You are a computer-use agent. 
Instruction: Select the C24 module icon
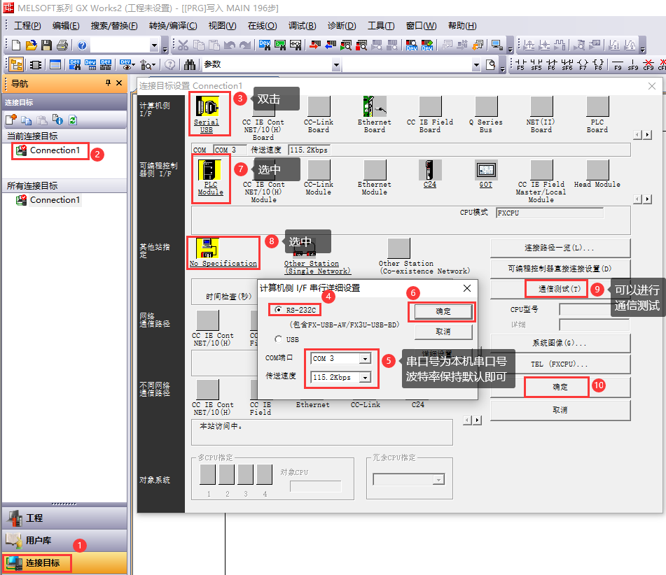(429, 170)
